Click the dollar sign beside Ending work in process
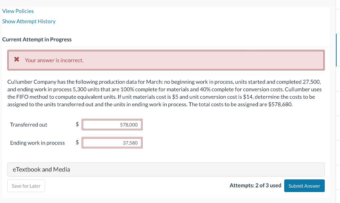 [77, 143]
